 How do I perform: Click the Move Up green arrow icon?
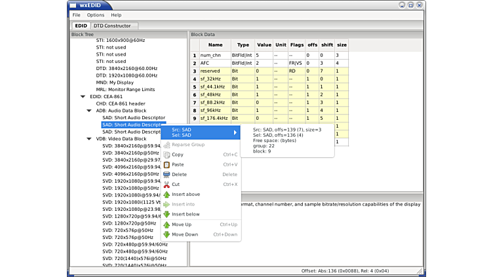tap(167, 225)
